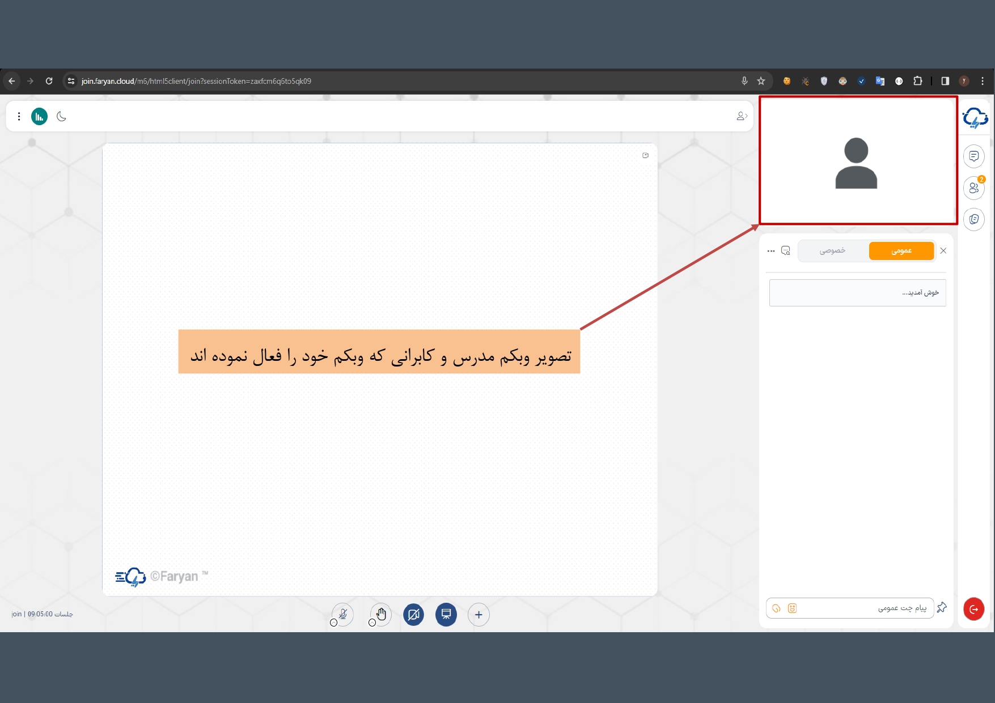This screenshot has height=703, width=995.
Task: Select the عمومی (public) chat tab
Action: 901,251
